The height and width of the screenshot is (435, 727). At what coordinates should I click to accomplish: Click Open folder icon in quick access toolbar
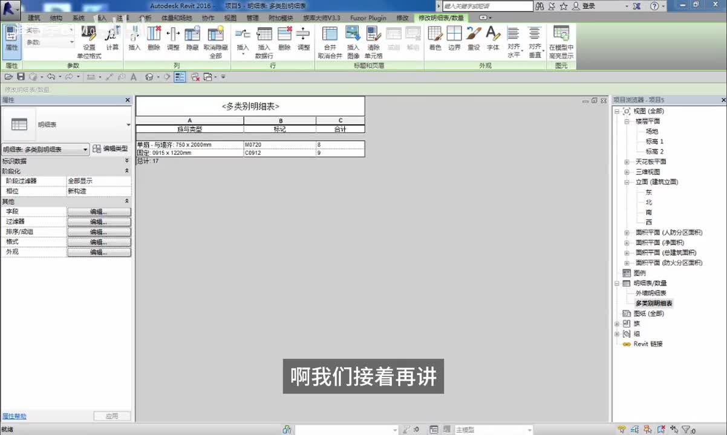pos(8,77)
